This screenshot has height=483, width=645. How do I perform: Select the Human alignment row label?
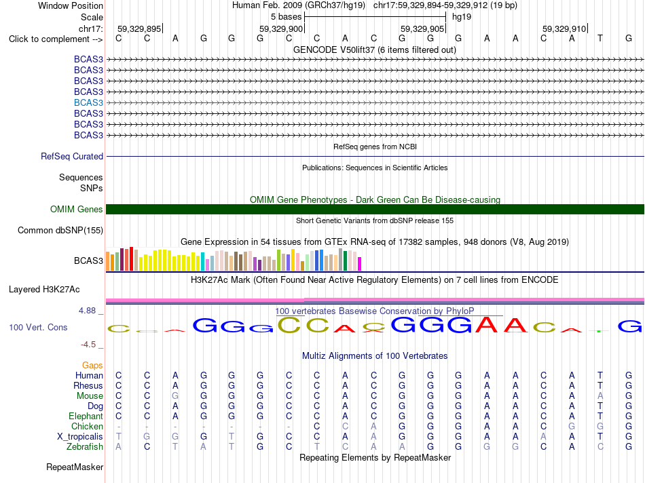point(89,375)
